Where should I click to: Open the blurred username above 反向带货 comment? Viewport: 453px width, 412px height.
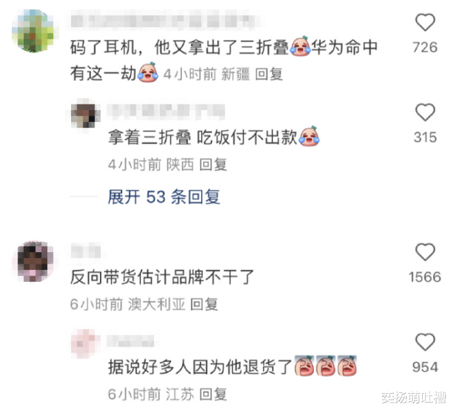pyautogui.click(x=86, y=251)
